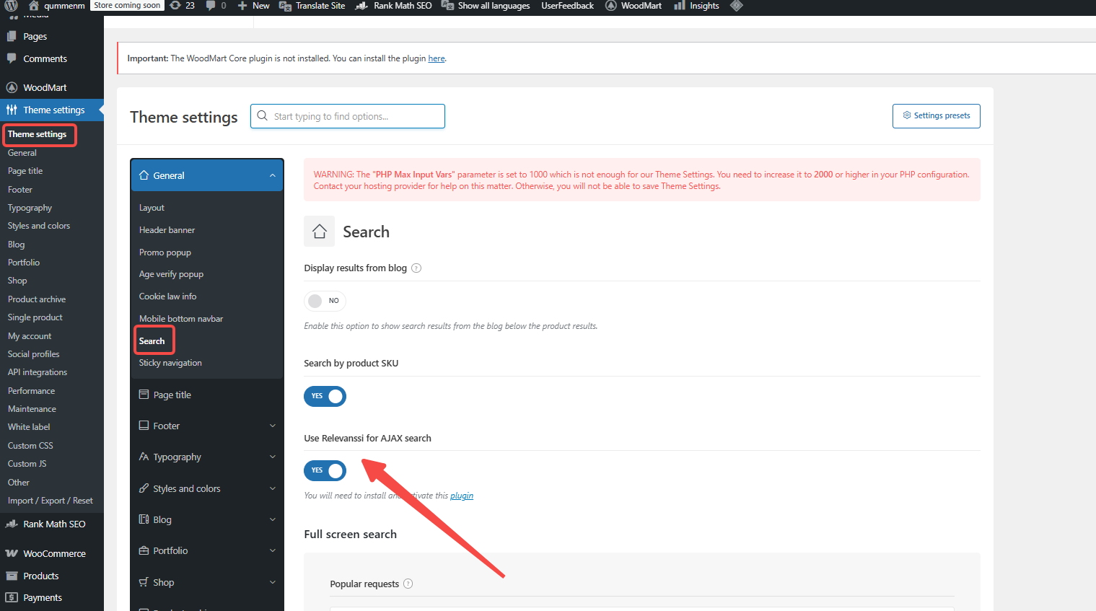Click the WooCommerce icon in sidebar
This screenshot has width=1096, height=611.
(12, 553)
